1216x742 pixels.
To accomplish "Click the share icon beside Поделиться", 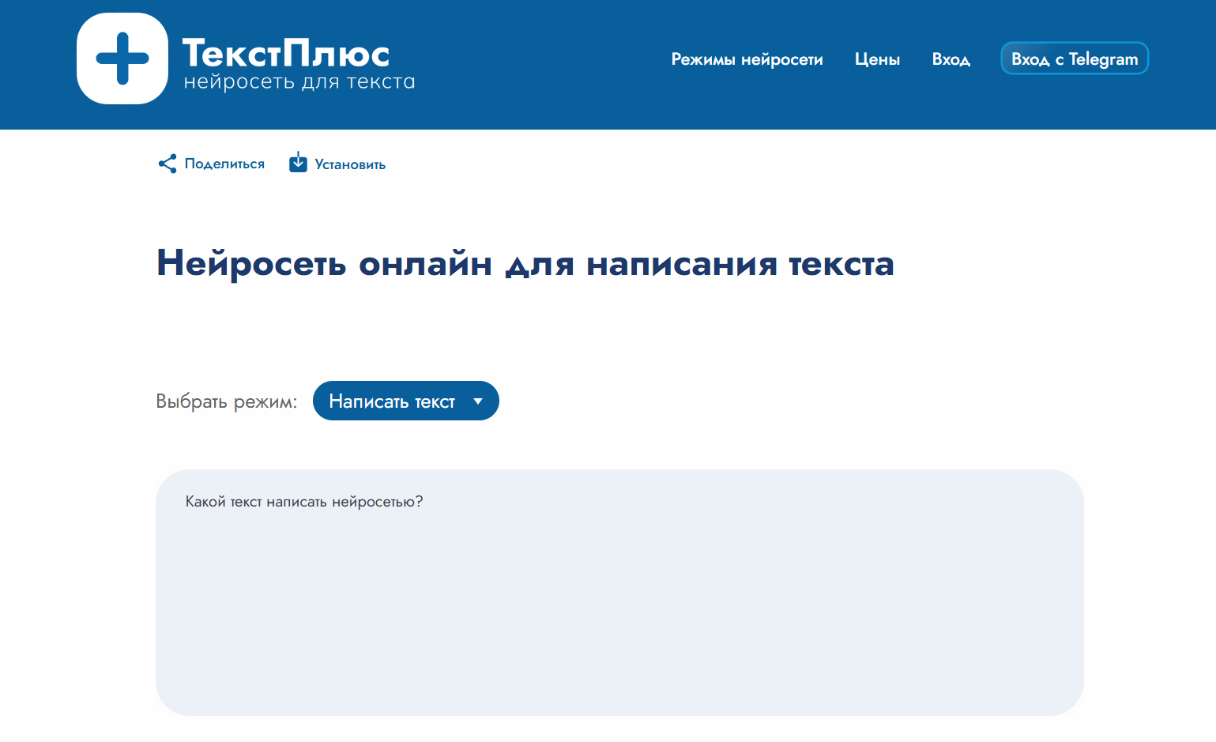I will 168,164.
